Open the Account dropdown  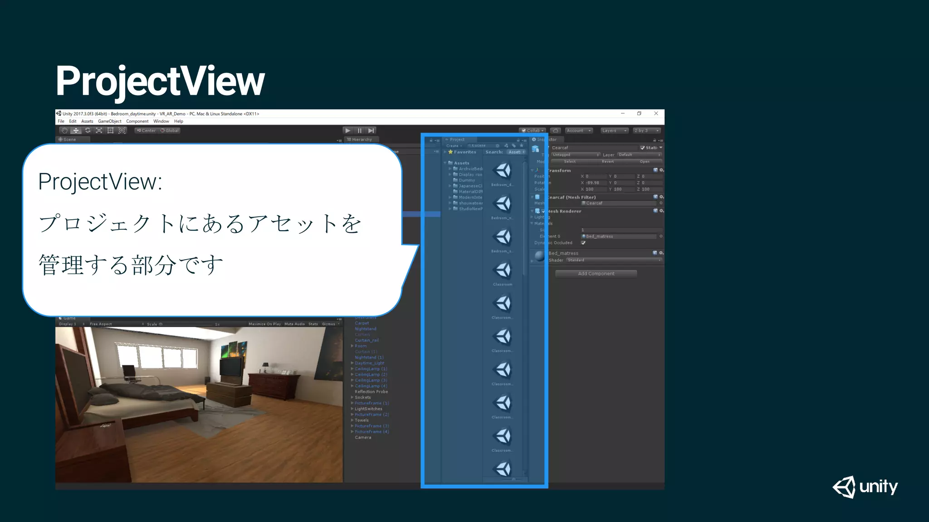579,130
